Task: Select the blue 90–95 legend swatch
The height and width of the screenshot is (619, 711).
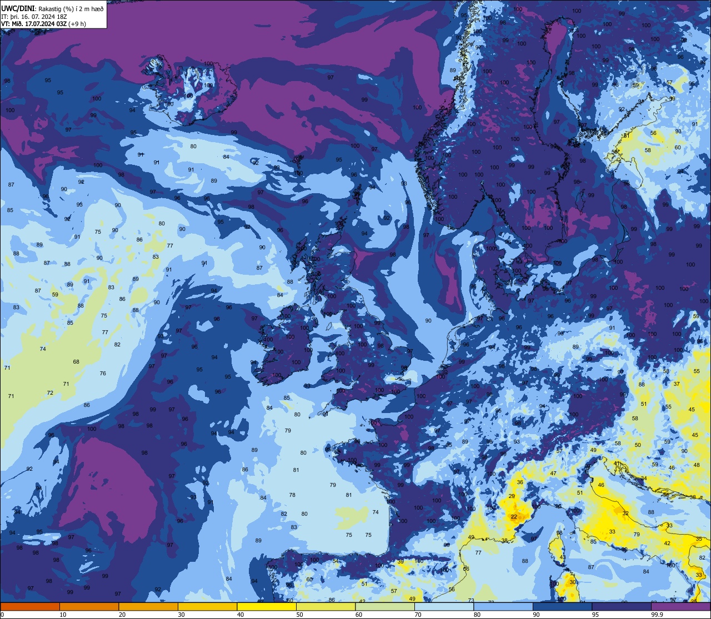Action: pyautogui.click(x=562, y=606)
